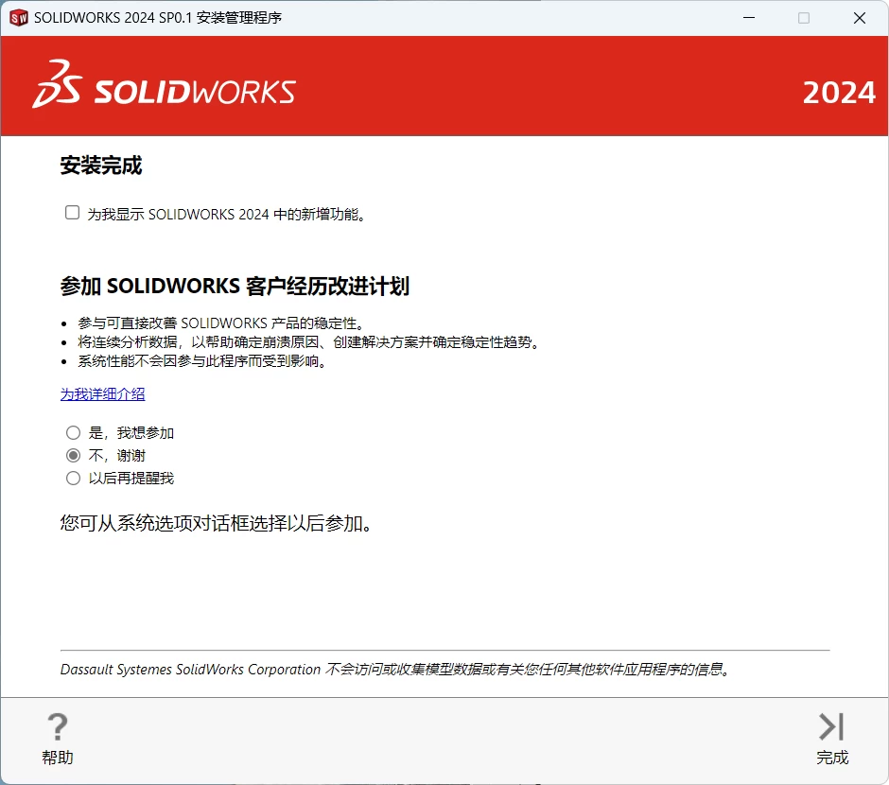The height and width of the screenshot is (785, 889).
Task: Select the '以后再提醒我' radio button
Action: (73, 479)
